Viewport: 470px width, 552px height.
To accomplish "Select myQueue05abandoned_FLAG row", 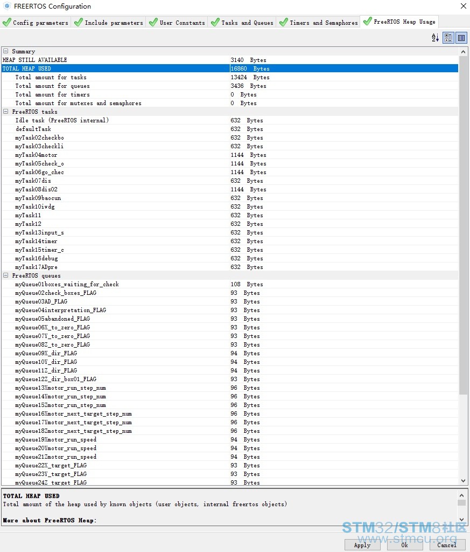I will pyautogui.click(x=230, y=319).
